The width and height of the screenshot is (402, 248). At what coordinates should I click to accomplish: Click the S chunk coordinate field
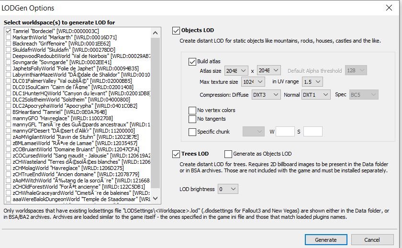point(313,132)
